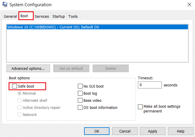Image resolution: width=195 pixels, height=137 pixels.
Task: Tick the No GUI boot checkbox
Action: [80, 86]
